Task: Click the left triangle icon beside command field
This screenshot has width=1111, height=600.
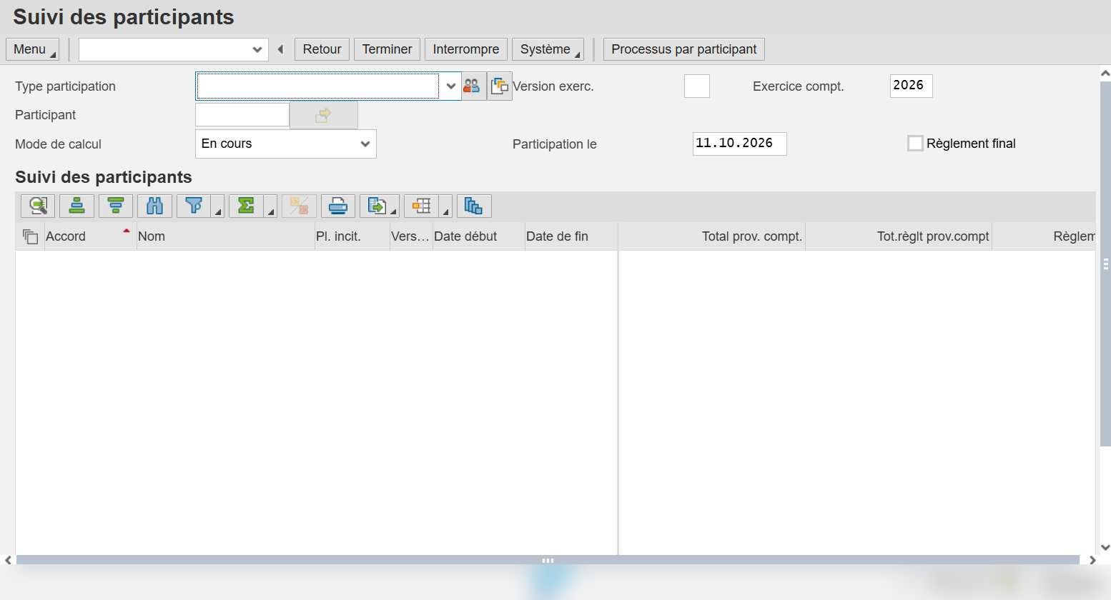Action: pos(280,49)
